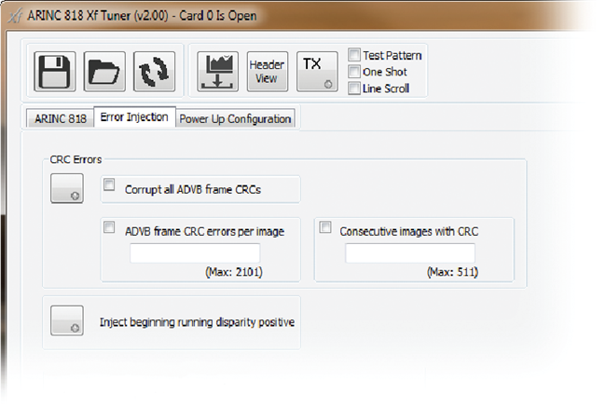The image size is (606, 408).
Task: Open the Header View button
Action: (268, 72)
